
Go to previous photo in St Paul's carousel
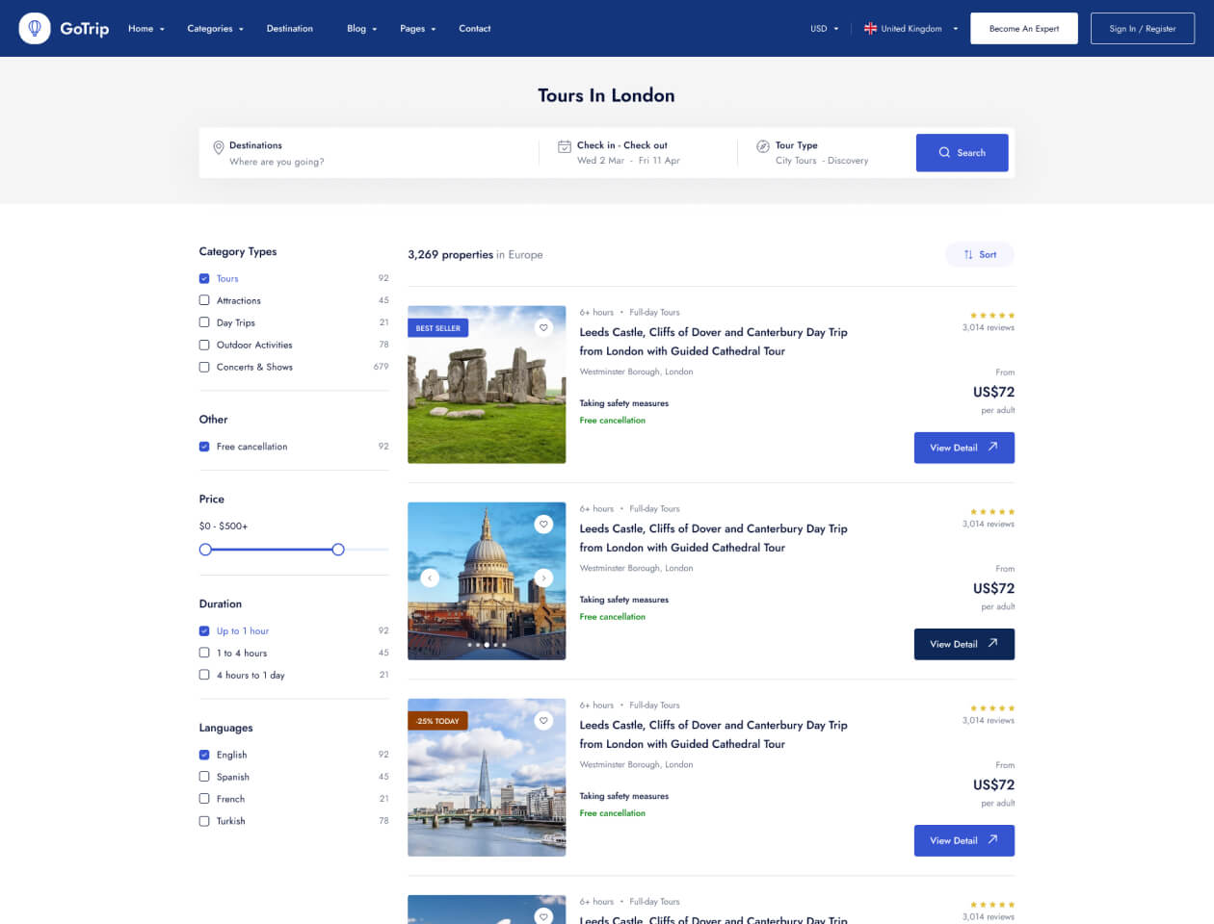click(x=430, y=577)
